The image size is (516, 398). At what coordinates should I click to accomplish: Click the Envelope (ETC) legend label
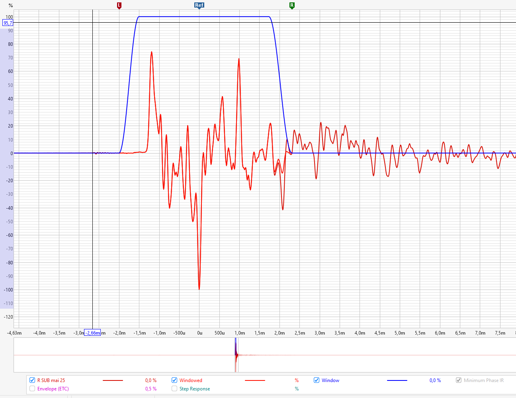point(53,388)
